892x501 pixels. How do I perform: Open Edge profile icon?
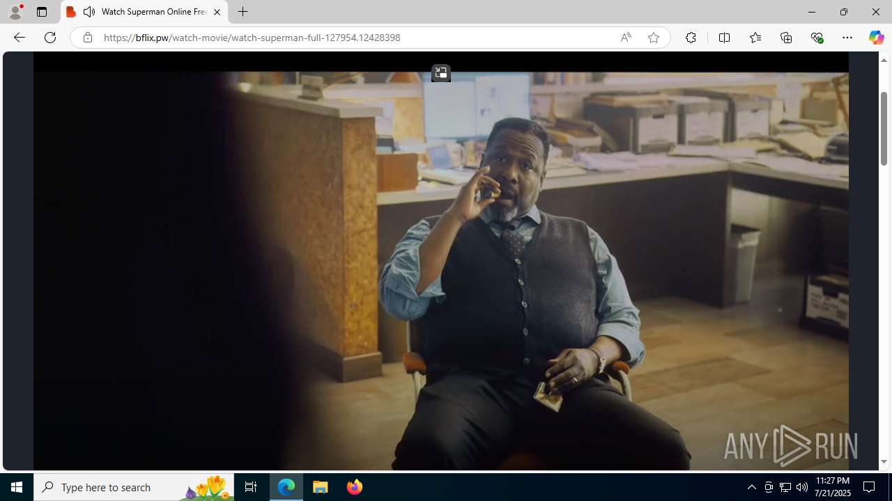click(15, 12)
